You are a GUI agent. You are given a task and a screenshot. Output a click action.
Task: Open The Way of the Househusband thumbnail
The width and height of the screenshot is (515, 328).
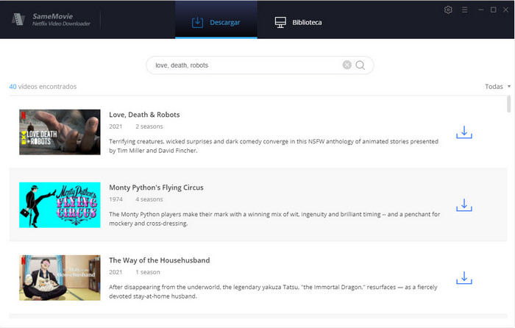[60, 278]
